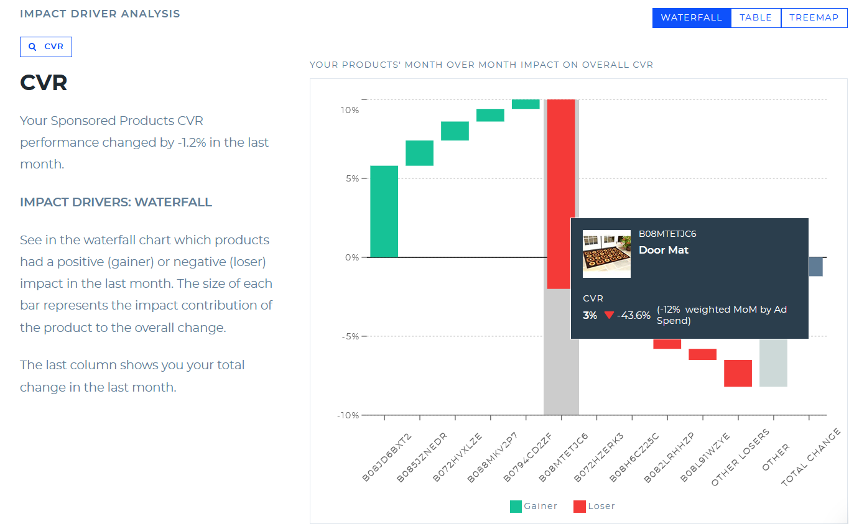Click the B08MTETJC6 ASIN link in tooltip
This screenshot has height=524, width=849.
click(668, 234)
